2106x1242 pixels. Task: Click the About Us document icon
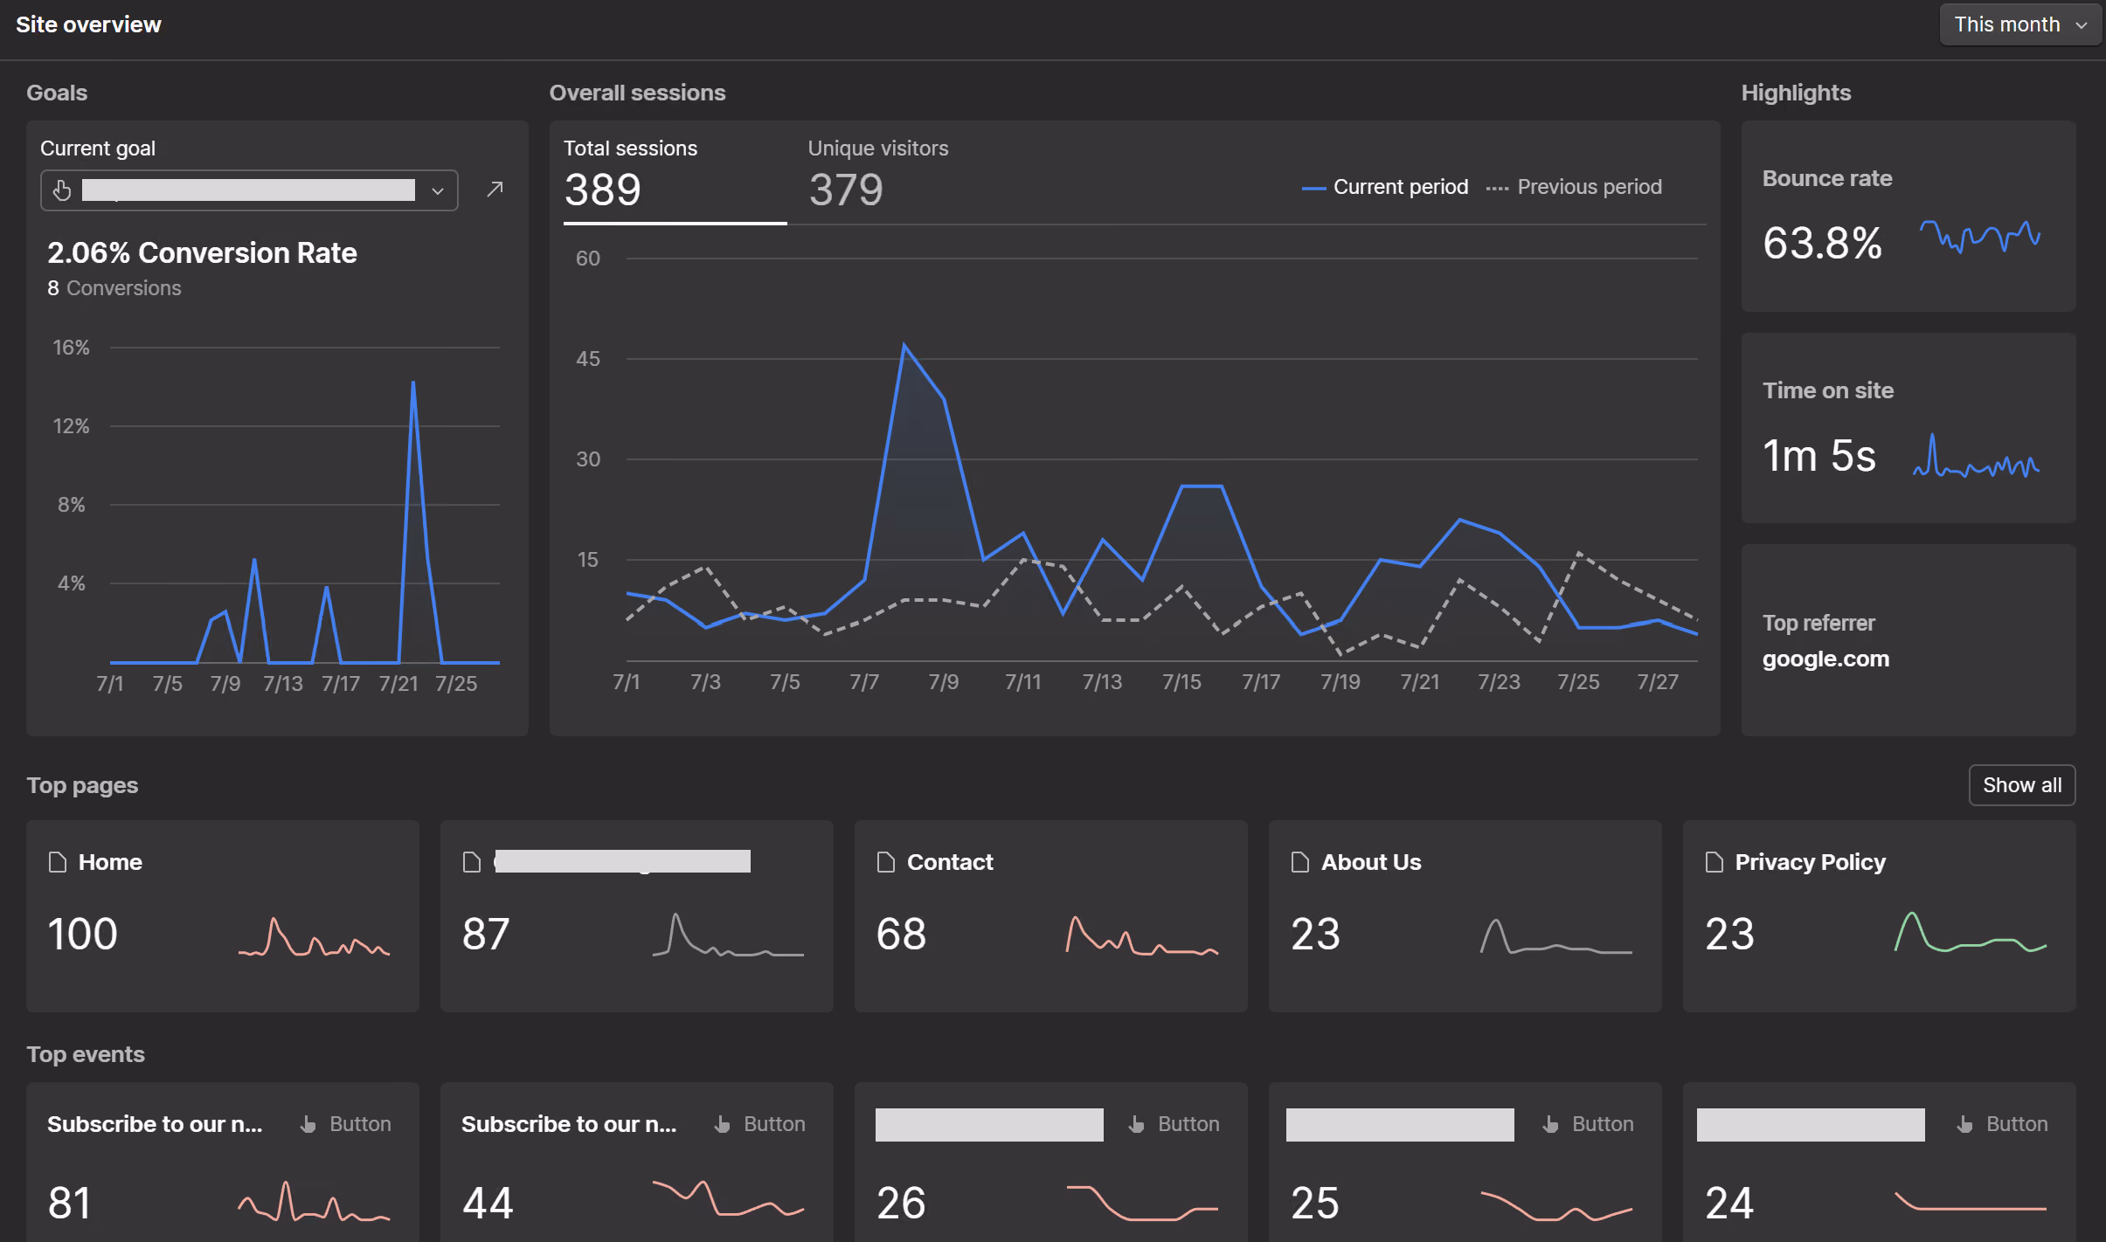click(1300, 862)
